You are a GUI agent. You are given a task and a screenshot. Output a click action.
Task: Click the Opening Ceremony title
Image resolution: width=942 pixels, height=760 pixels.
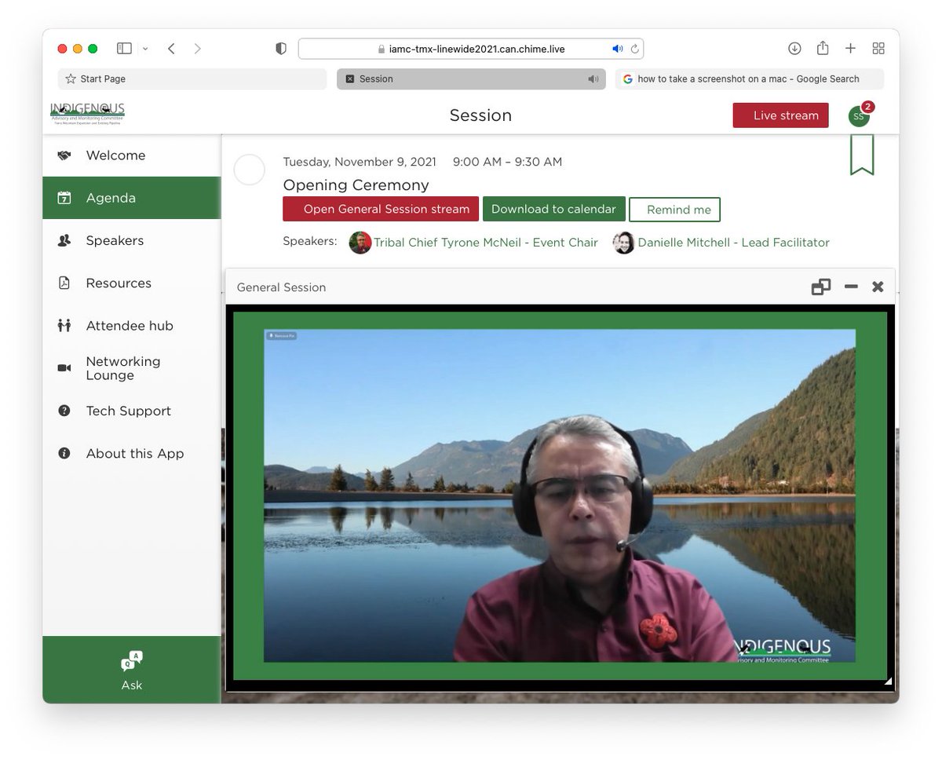click(356, 185)
